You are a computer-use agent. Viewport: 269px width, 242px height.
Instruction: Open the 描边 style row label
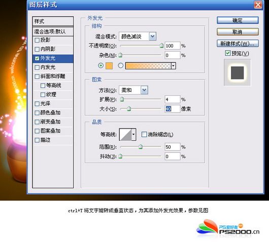click(x=45, y=140)
